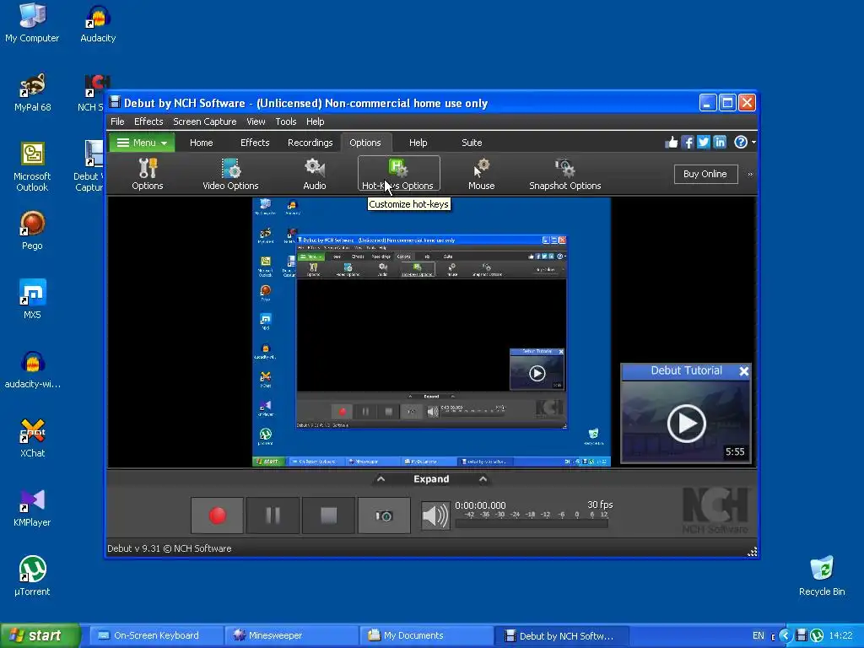Viewport: 864px width, 648px height.
Task: Switch to the Effects tab
Action: (x=255, y=143)
